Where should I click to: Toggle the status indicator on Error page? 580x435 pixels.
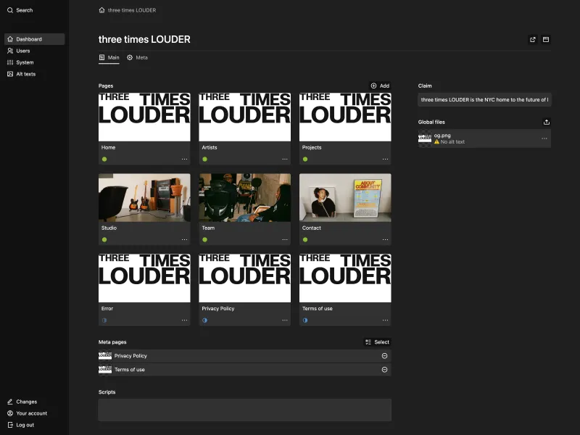click(104, 319)
